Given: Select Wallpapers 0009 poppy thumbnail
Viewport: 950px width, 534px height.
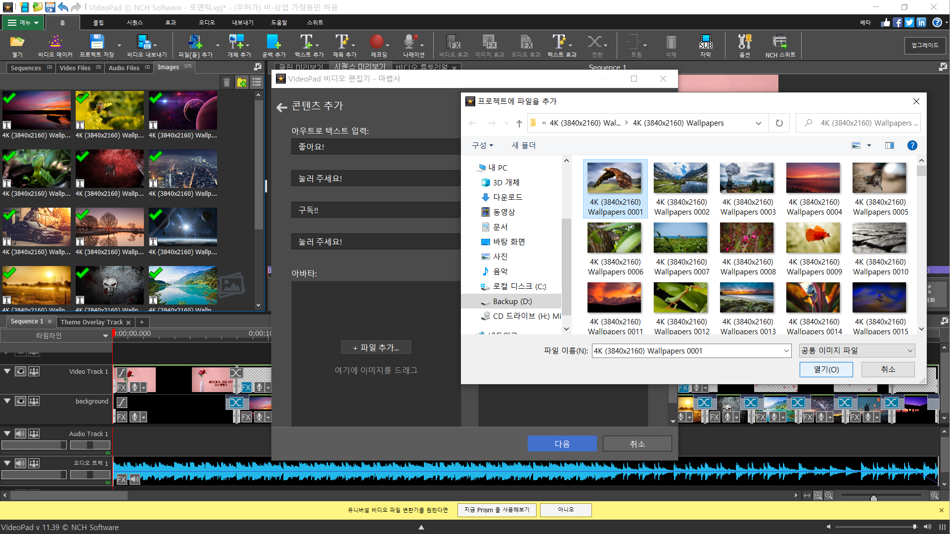Looking at the screenshot, I should pyautogui.click(x=814, y=238).
